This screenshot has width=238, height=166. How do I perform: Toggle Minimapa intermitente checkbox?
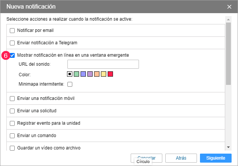pyautogui.click(x=70, y=85)
